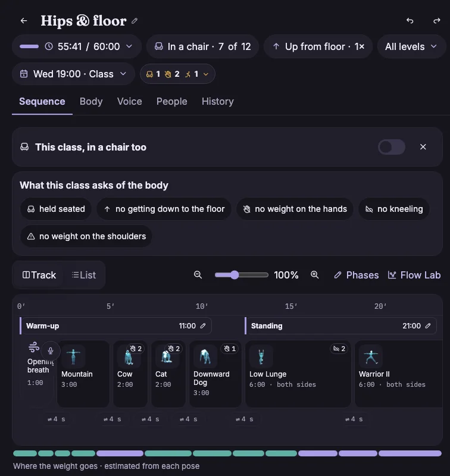Screen dimensions: 450x476
Task: Adjust the timeline zoom slider
Action: [242, 275]
